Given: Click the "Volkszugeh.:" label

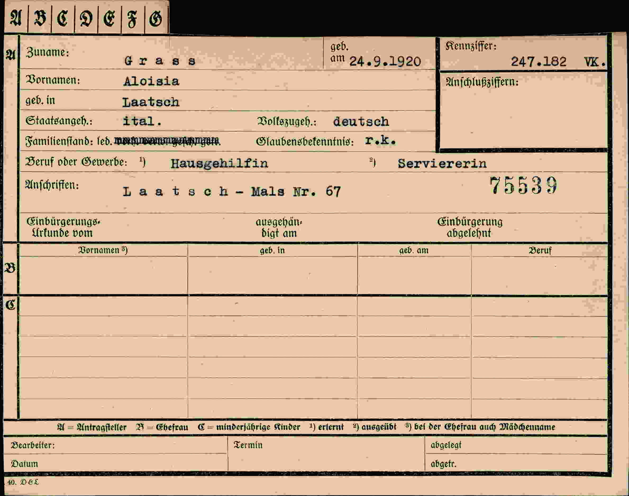Looking at the screenshot, I should tap(287, 121).
